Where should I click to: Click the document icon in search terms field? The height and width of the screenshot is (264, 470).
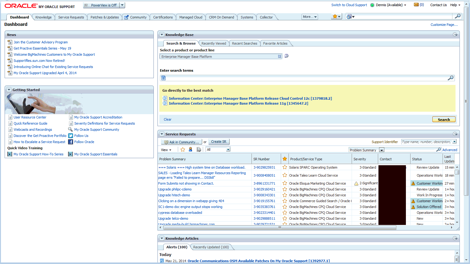164,78
